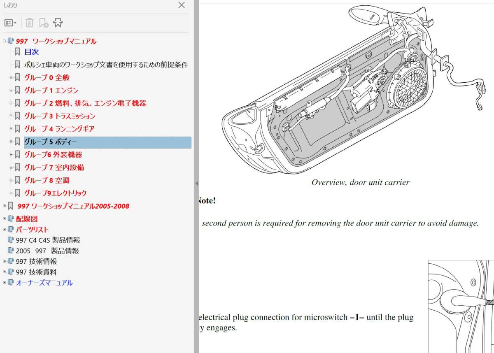Viewport: 494px width, 353px height.
Task: Select グループ 7 室内設備 bookmark
Action: point(54,167)
